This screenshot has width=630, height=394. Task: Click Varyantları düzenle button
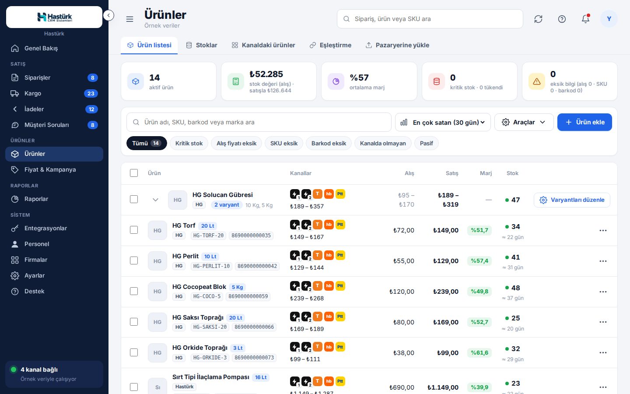(572, 200)
